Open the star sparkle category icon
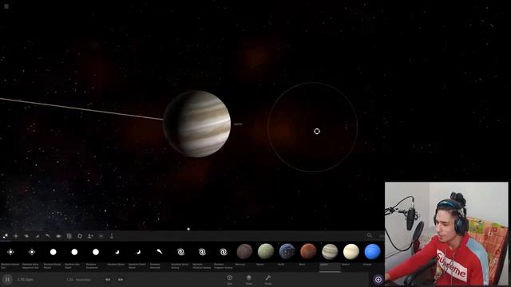 pos(16,236)
